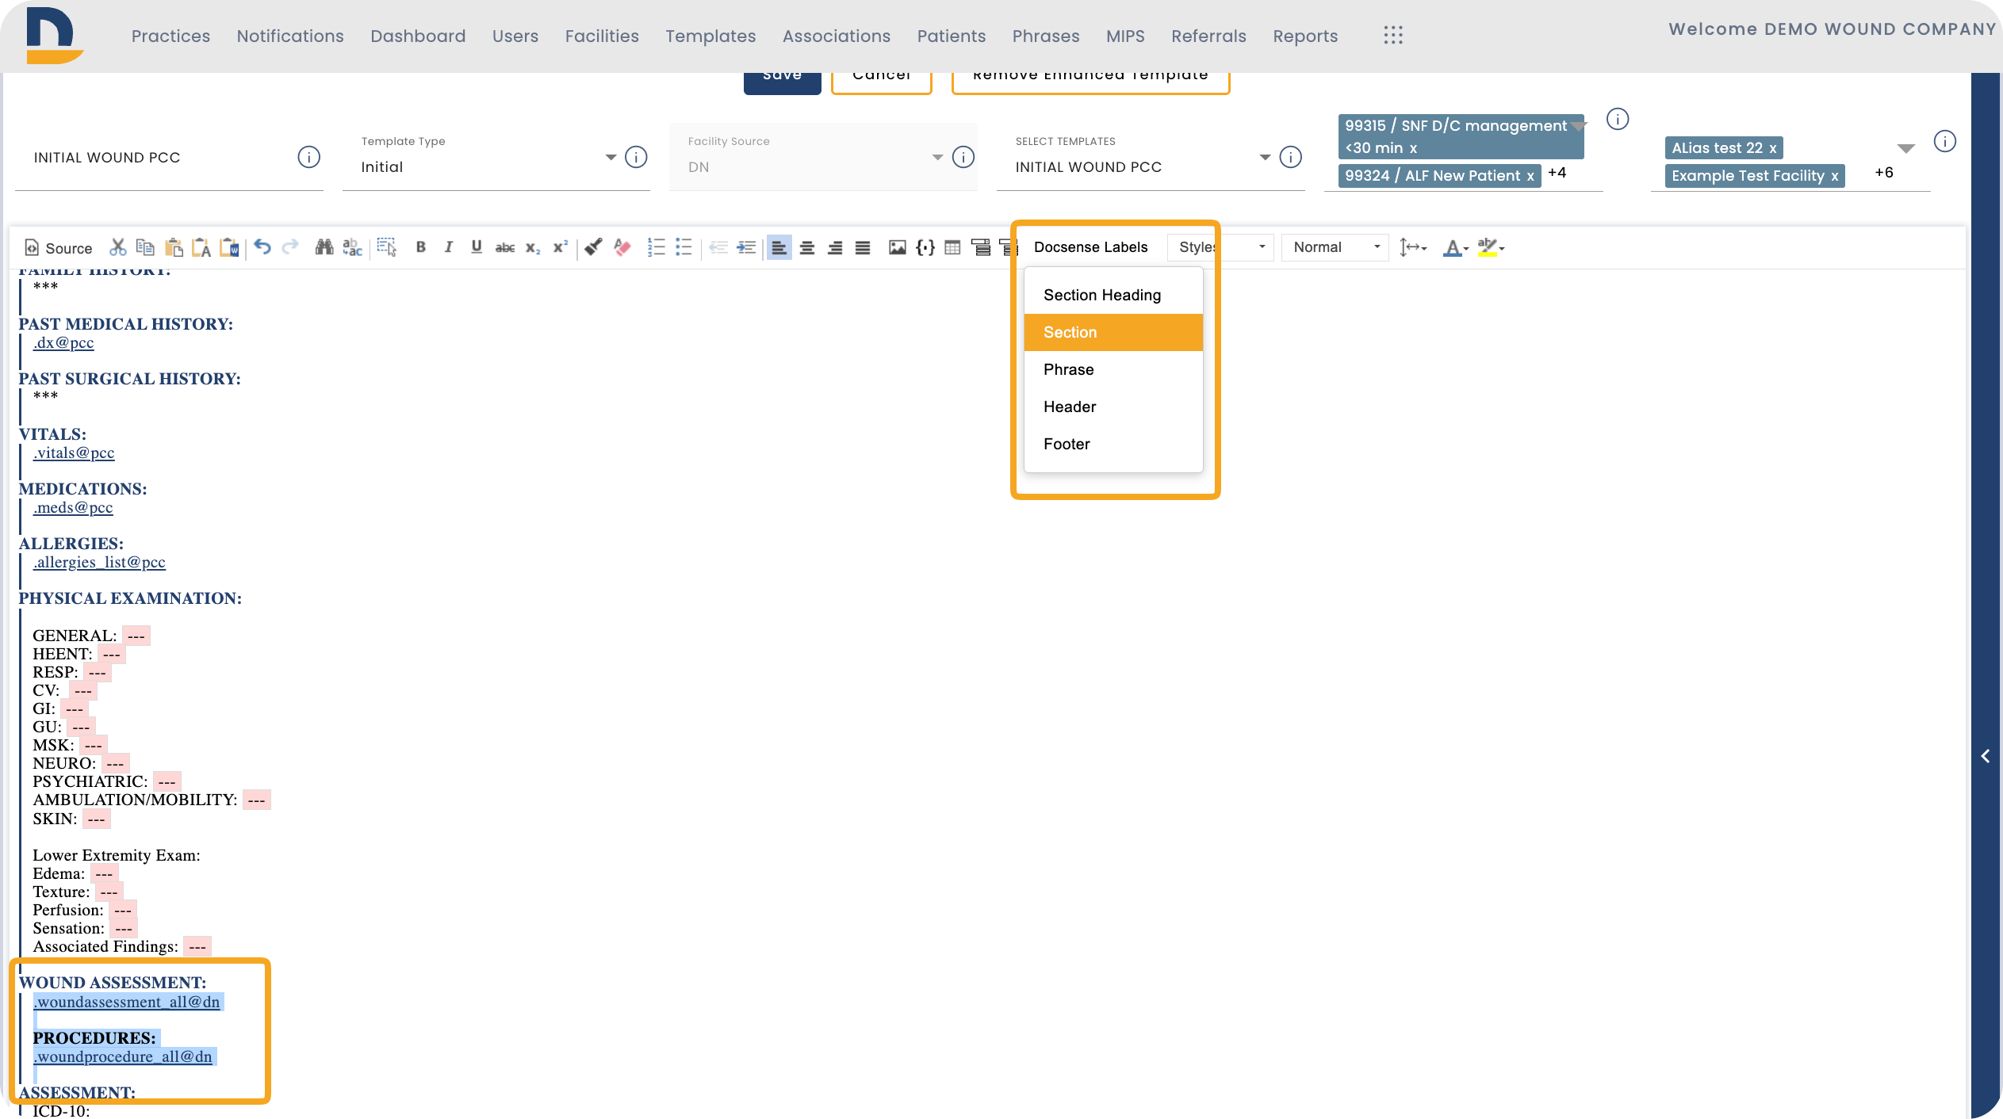Open the Styles dropdown

pyautogui.click(x=1220, y=247)
